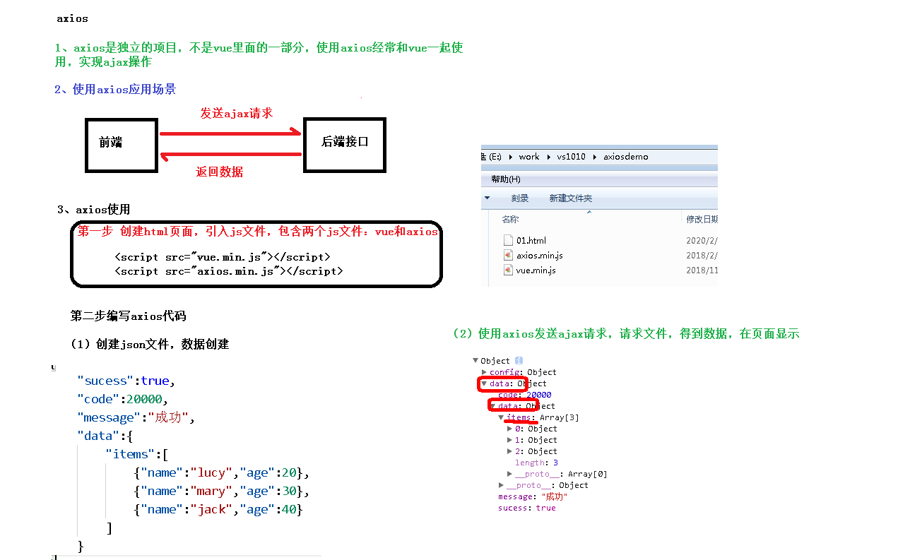Click the 新建文件夹 toolbar button
The height and width of the screenshot is (560, 910).
571,198
